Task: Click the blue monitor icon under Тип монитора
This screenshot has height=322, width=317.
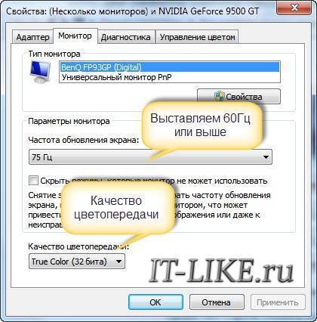Action: pos(40,72)
